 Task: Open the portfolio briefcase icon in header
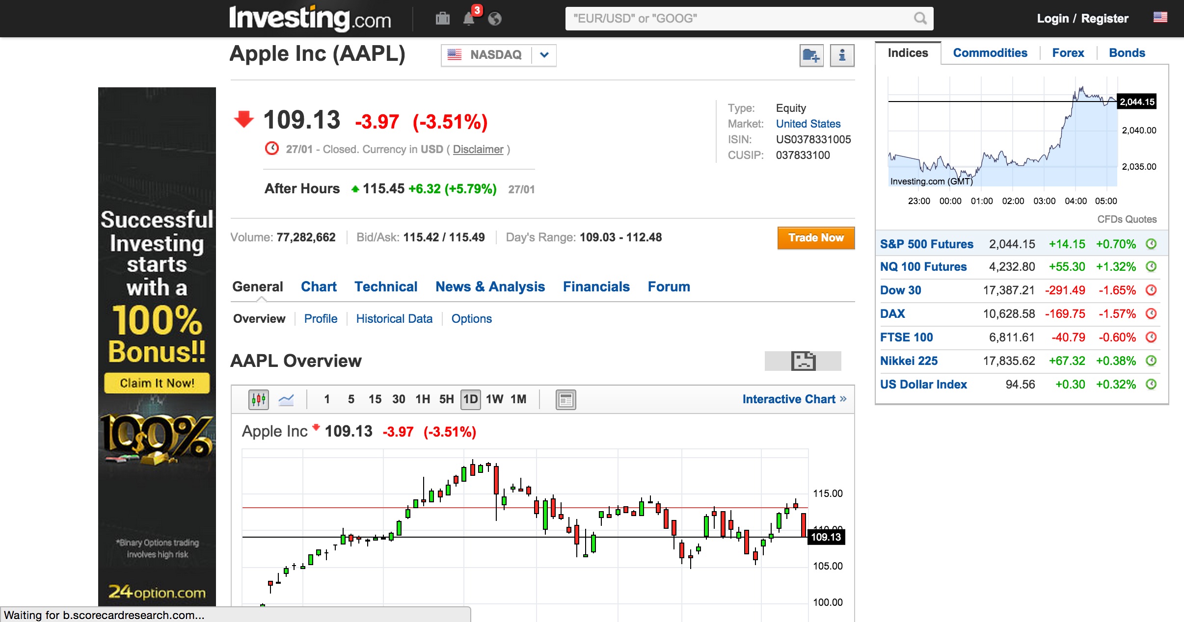(442, 19)
